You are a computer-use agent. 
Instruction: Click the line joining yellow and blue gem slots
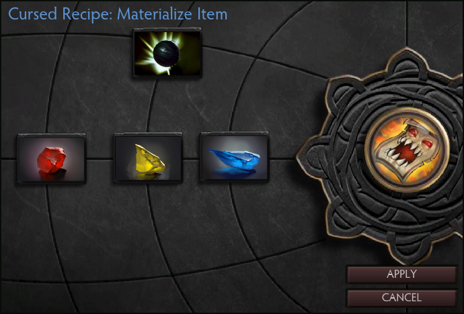191,160
